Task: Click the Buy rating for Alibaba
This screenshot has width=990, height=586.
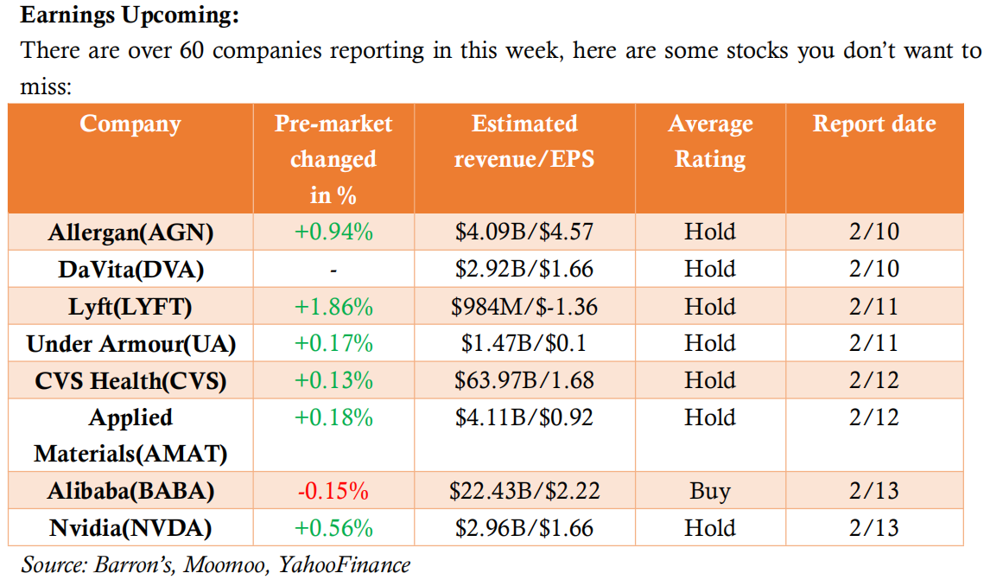Action: tap(710, 492)
